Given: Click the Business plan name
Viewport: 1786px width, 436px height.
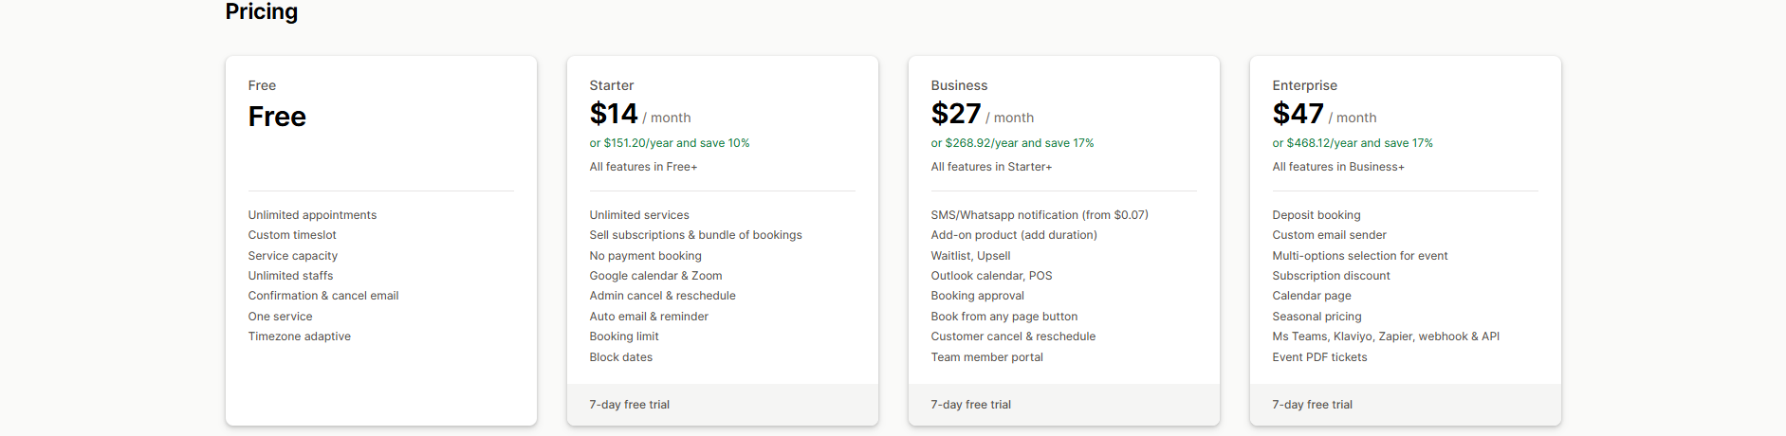Looking at the screenshot, I should [x=959, y=85].
